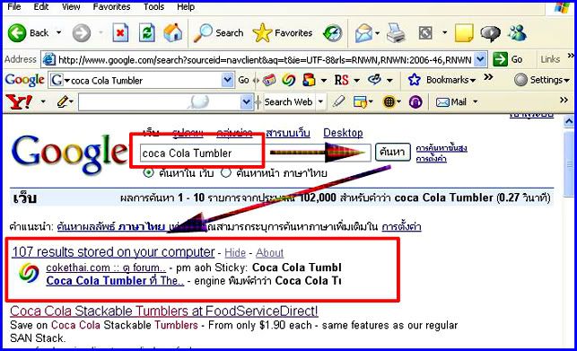Click the yellow note icon in toolbar

pos(464,33)
